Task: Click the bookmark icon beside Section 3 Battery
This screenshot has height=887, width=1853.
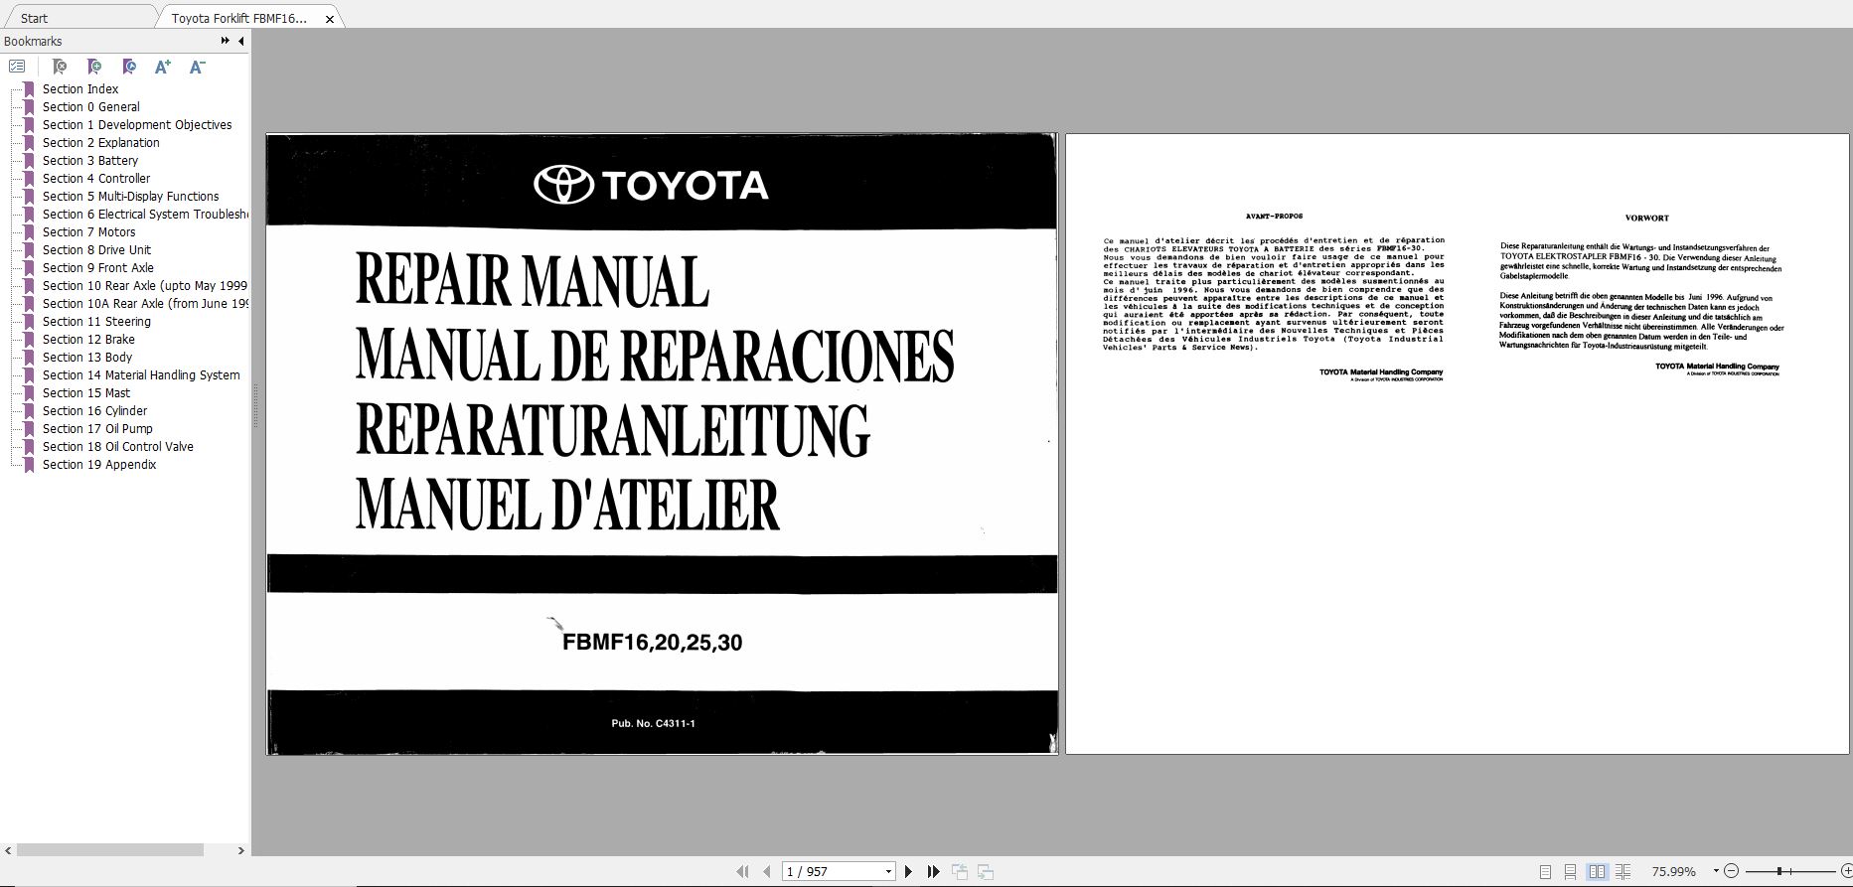Action: [29, 161]
